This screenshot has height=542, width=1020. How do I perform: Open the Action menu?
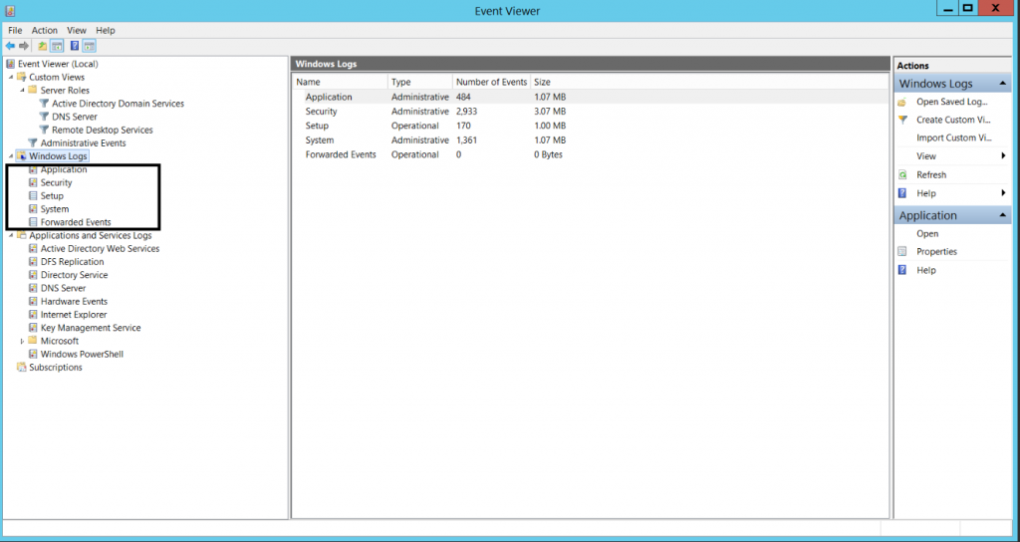(45, 31)
